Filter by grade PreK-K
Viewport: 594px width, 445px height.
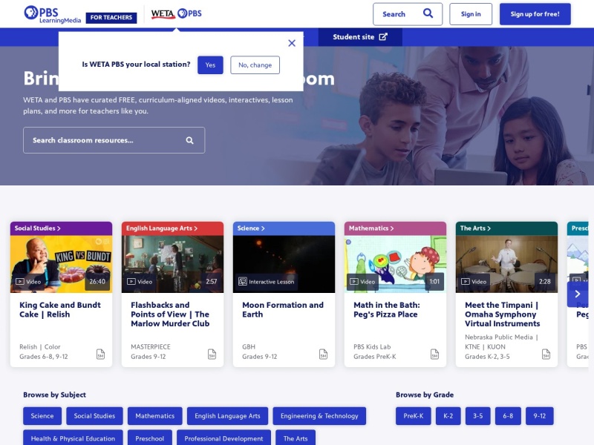413,416
